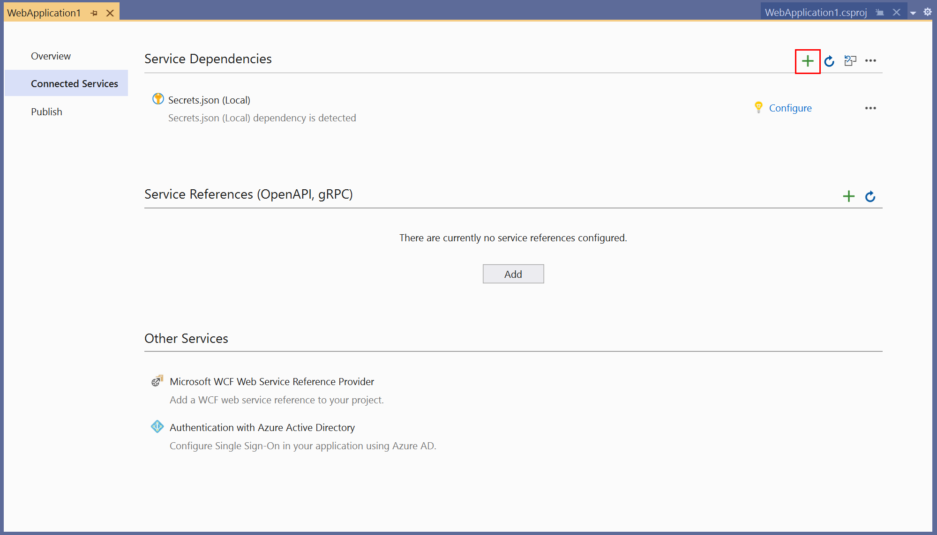
Task: Click the link/share icon next to refresh
Action: click(x=850, y=60)
